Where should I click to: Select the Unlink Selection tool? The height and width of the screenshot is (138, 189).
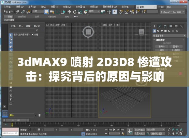(x=23, y=12)
